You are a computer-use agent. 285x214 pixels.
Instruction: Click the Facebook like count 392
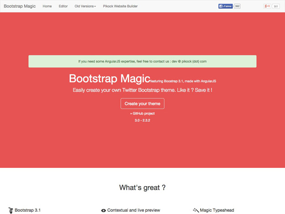point(237,6)
